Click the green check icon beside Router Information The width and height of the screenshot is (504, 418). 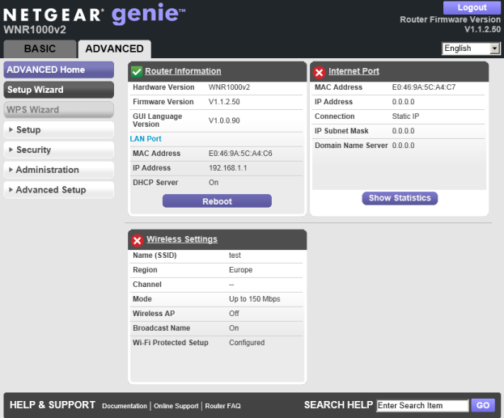click(x=137, y=71)
